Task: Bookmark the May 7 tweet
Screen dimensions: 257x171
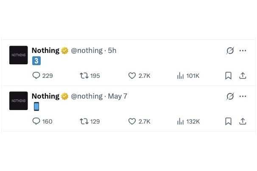Action: tap(228, 121)
